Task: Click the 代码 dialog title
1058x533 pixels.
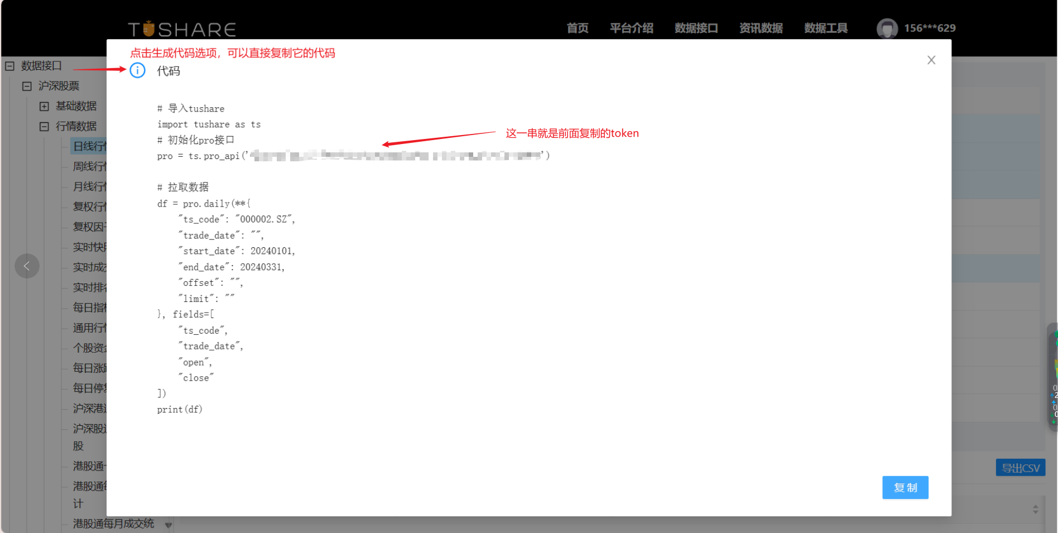Action: (x=168, y=71)
